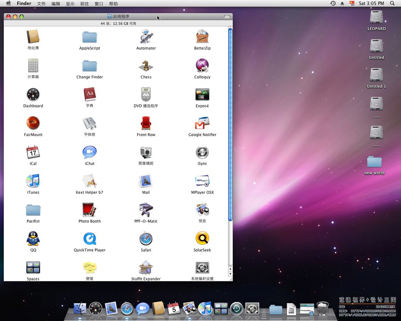
Task: Select the Front Row red chair icon
Action: tap(146, 123)
